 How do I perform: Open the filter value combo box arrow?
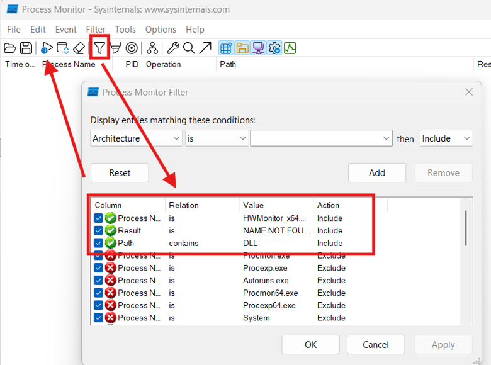(x=386, y=138)
